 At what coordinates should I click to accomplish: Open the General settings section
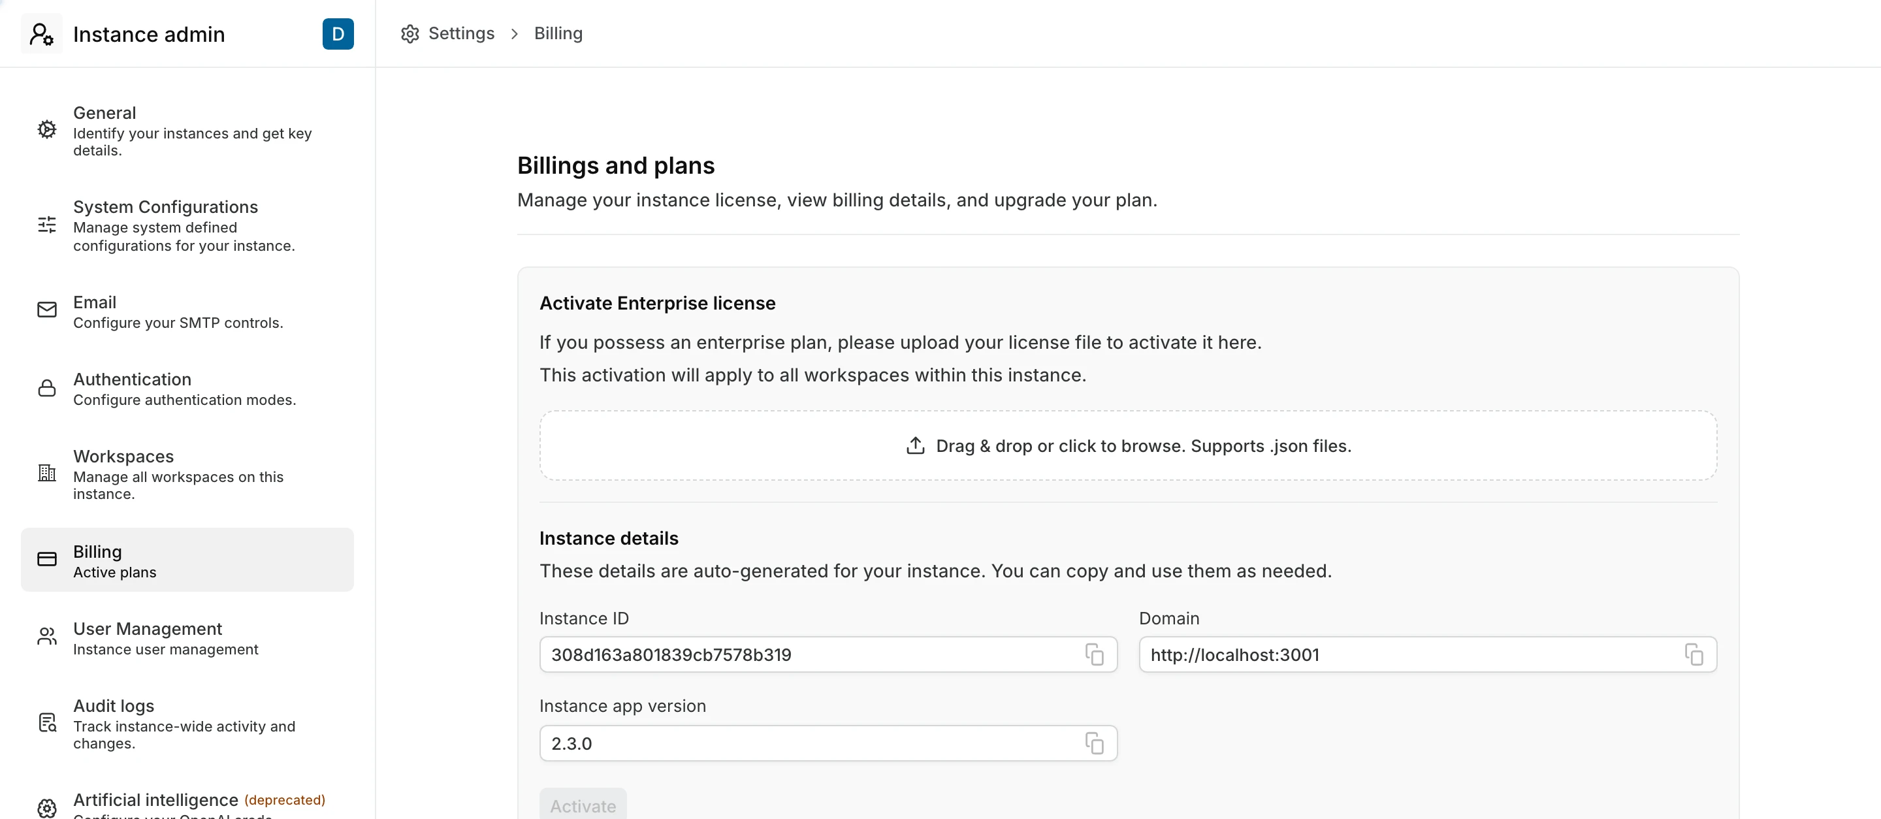coord(187,131)
